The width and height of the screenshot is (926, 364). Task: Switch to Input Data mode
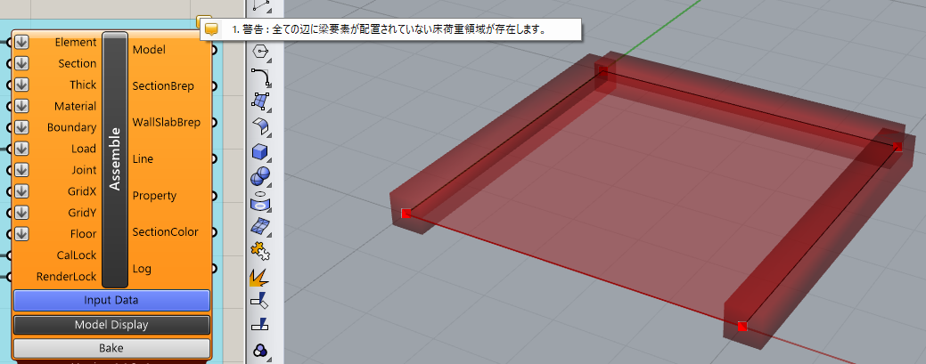click(111, 300)
